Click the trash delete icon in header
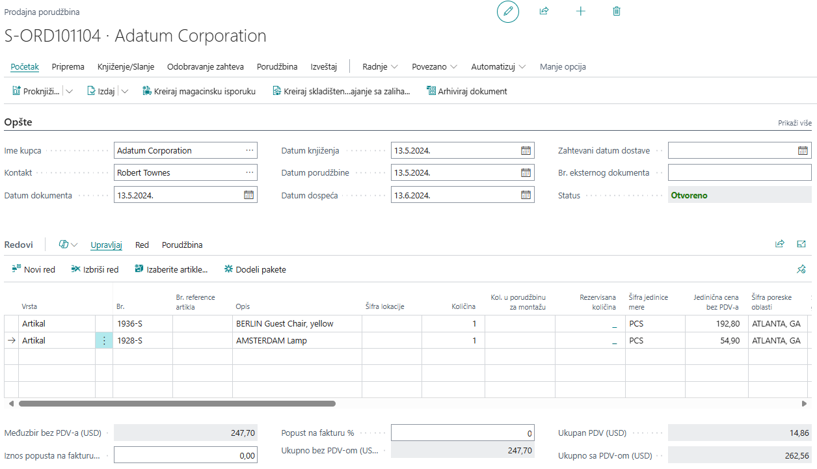817x469 pixels. click(617, 12)
